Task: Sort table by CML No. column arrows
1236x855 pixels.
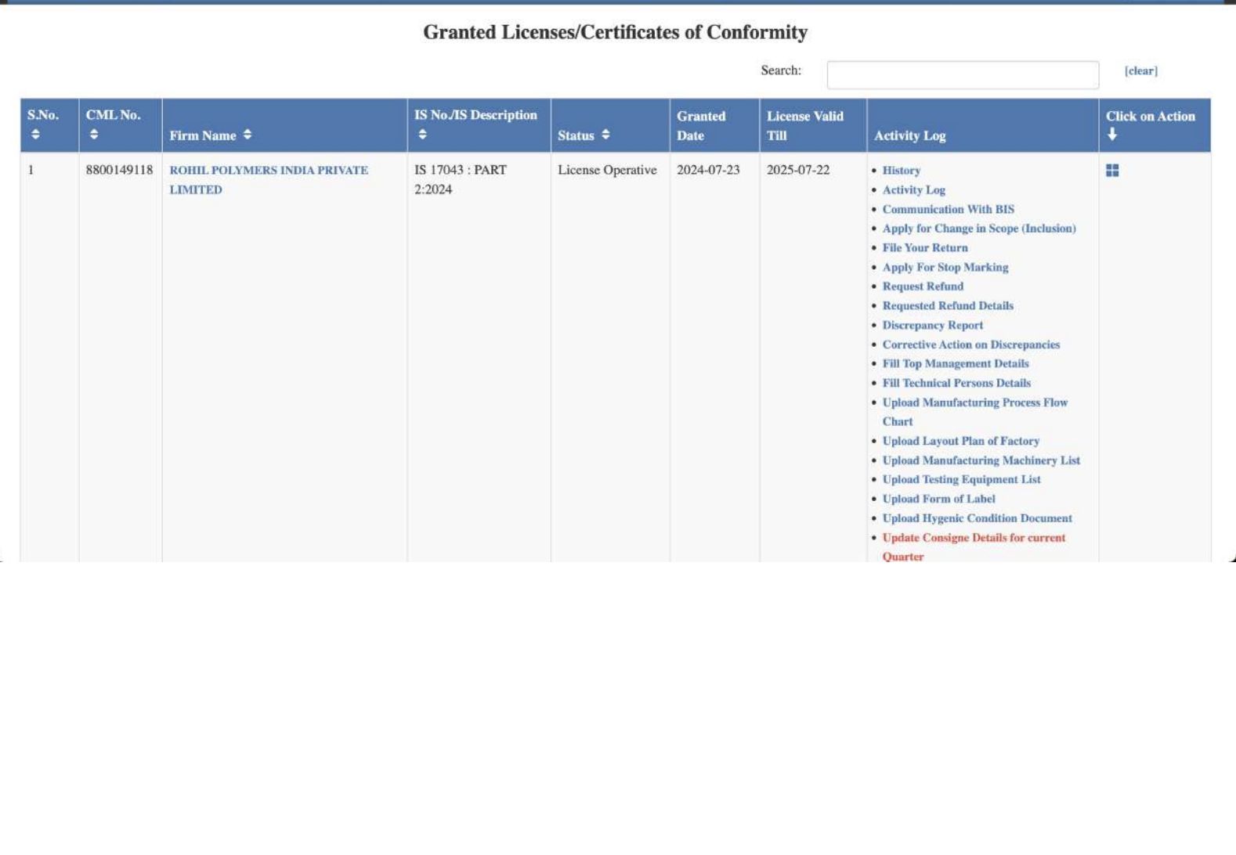Action: (94, 135)
